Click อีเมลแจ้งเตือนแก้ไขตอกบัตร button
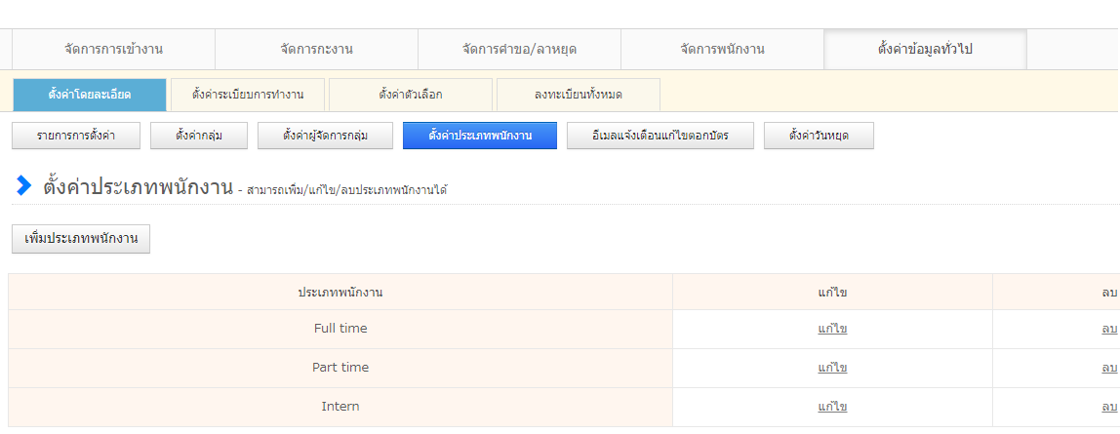Screen dimensions: 1120x434 tap(660, 136)
